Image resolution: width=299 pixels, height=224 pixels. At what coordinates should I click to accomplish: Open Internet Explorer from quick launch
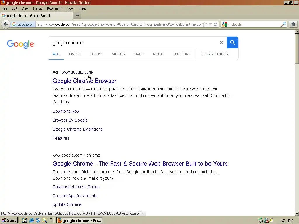tap(32, 220)
